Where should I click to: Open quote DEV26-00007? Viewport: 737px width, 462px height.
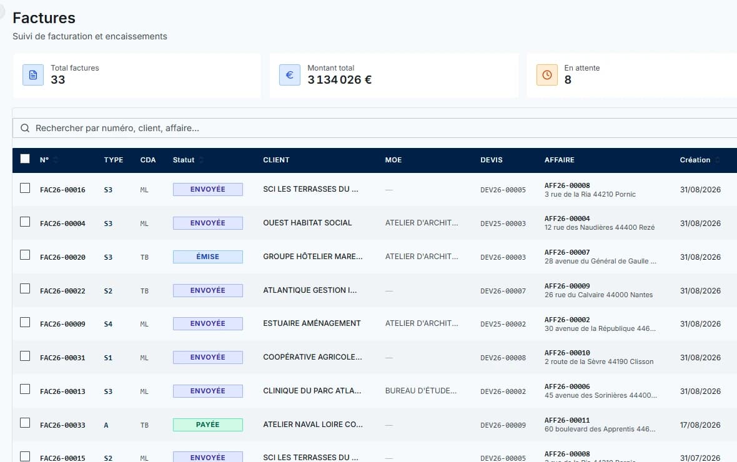pyautogui.click(x=503, y=291)
